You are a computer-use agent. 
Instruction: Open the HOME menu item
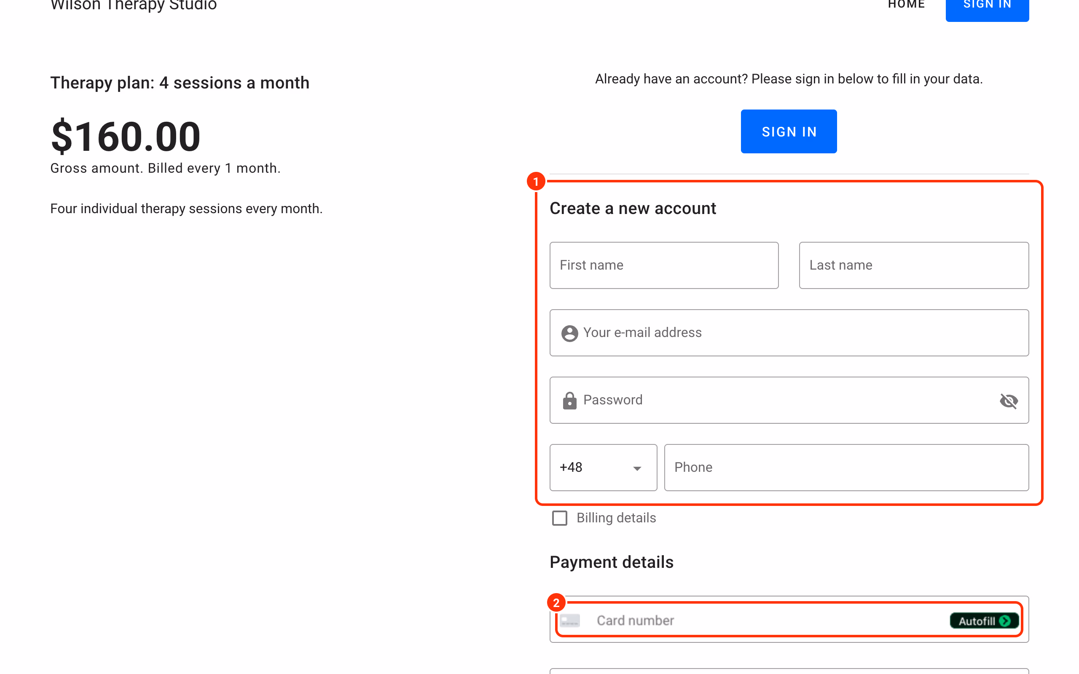[907, 5]
